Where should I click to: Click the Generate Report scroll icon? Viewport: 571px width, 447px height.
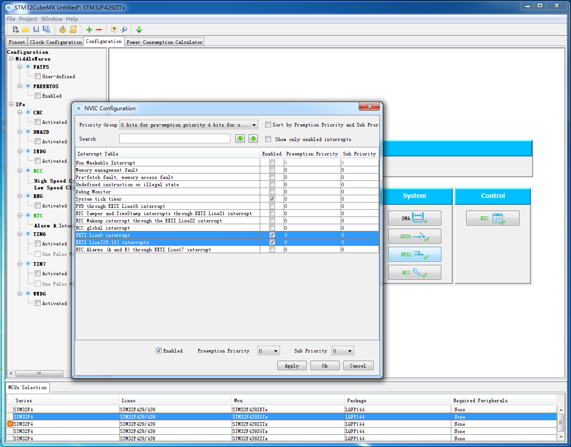pos(73,29)
